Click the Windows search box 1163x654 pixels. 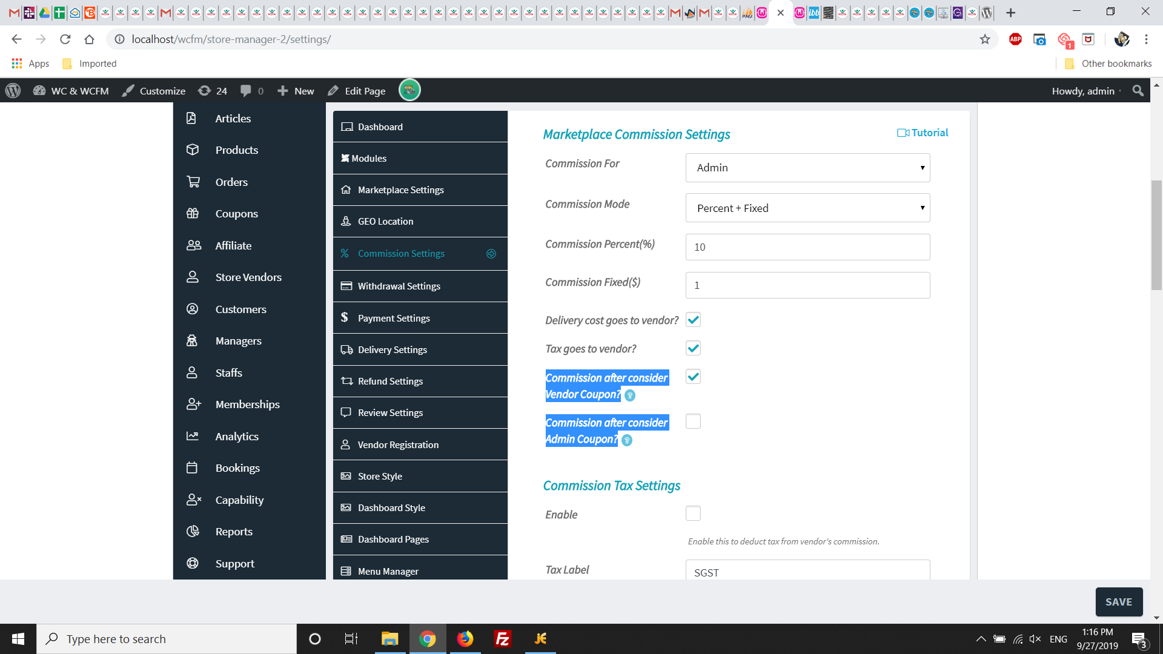(167, 639)
